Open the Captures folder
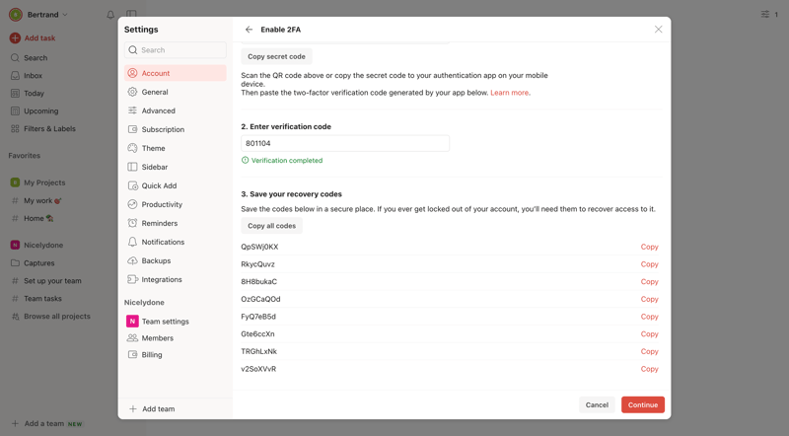Screen dimensions: 789x436 (38, 262)
